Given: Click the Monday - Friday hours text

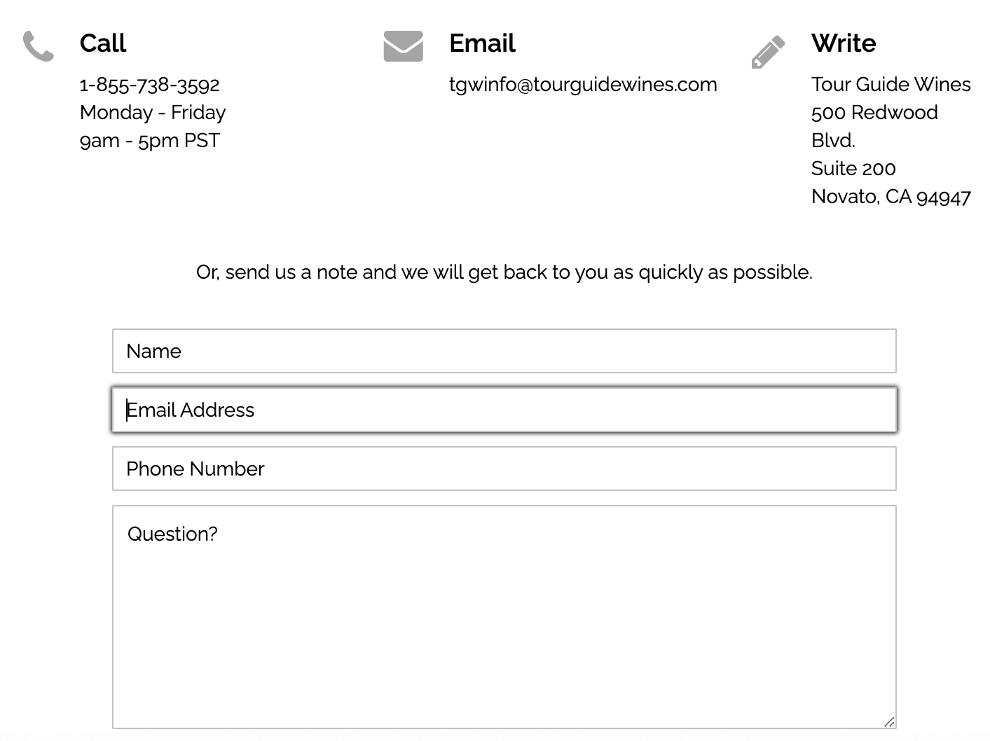Looking at the screenshot, I should click(153, 113).
